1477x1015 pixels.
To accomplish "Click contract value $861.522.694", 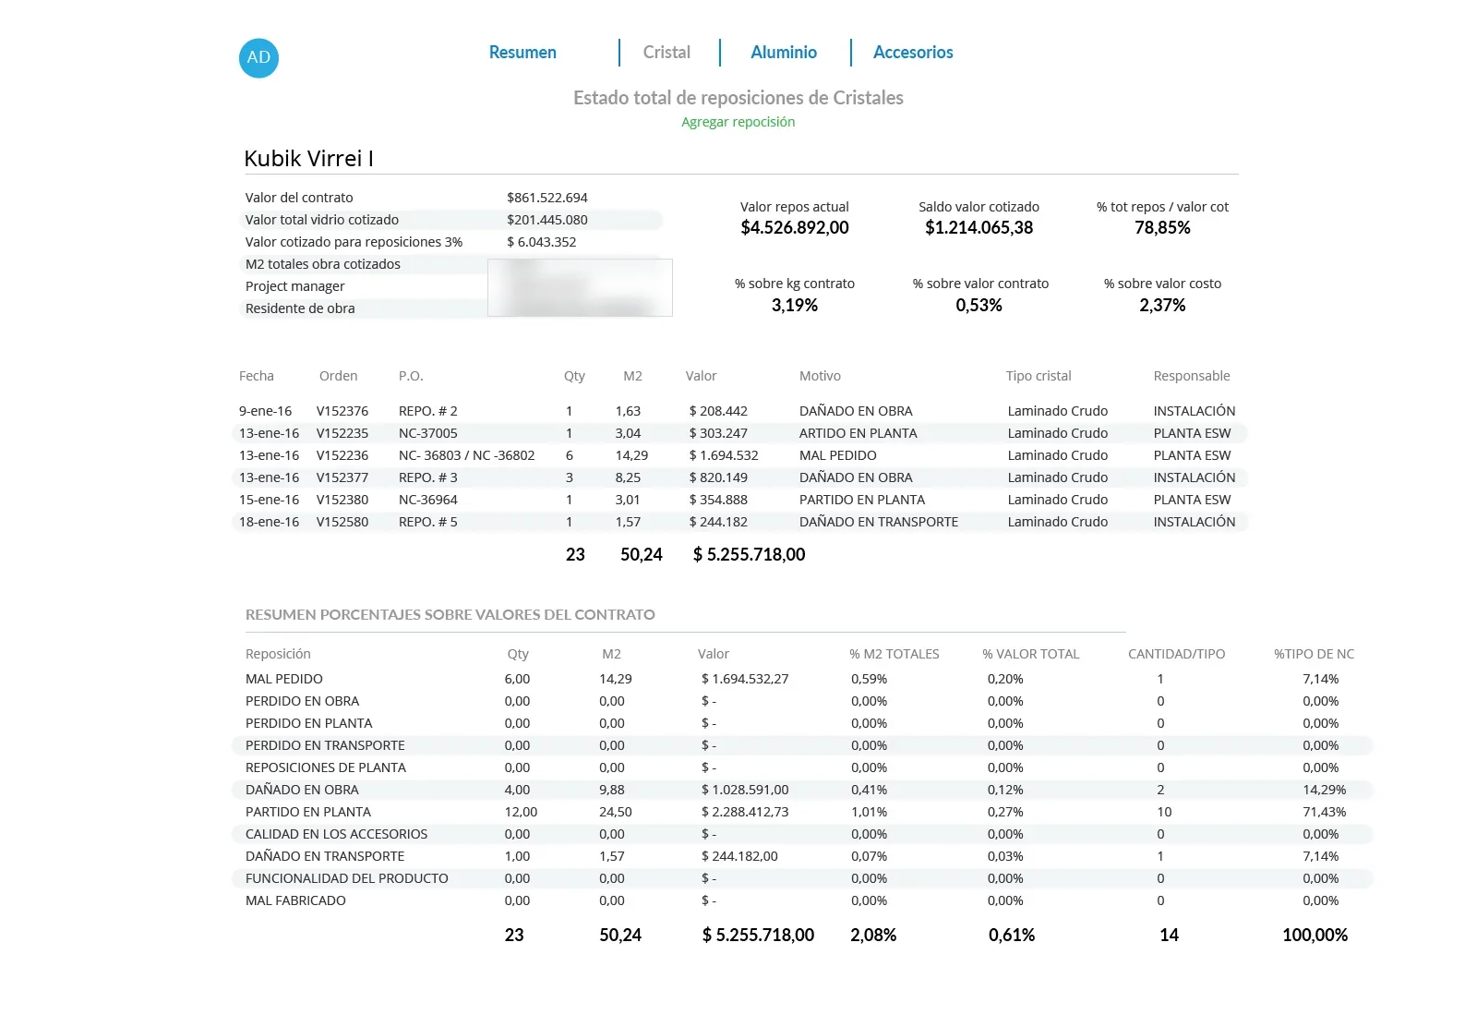I will [547, 198].
